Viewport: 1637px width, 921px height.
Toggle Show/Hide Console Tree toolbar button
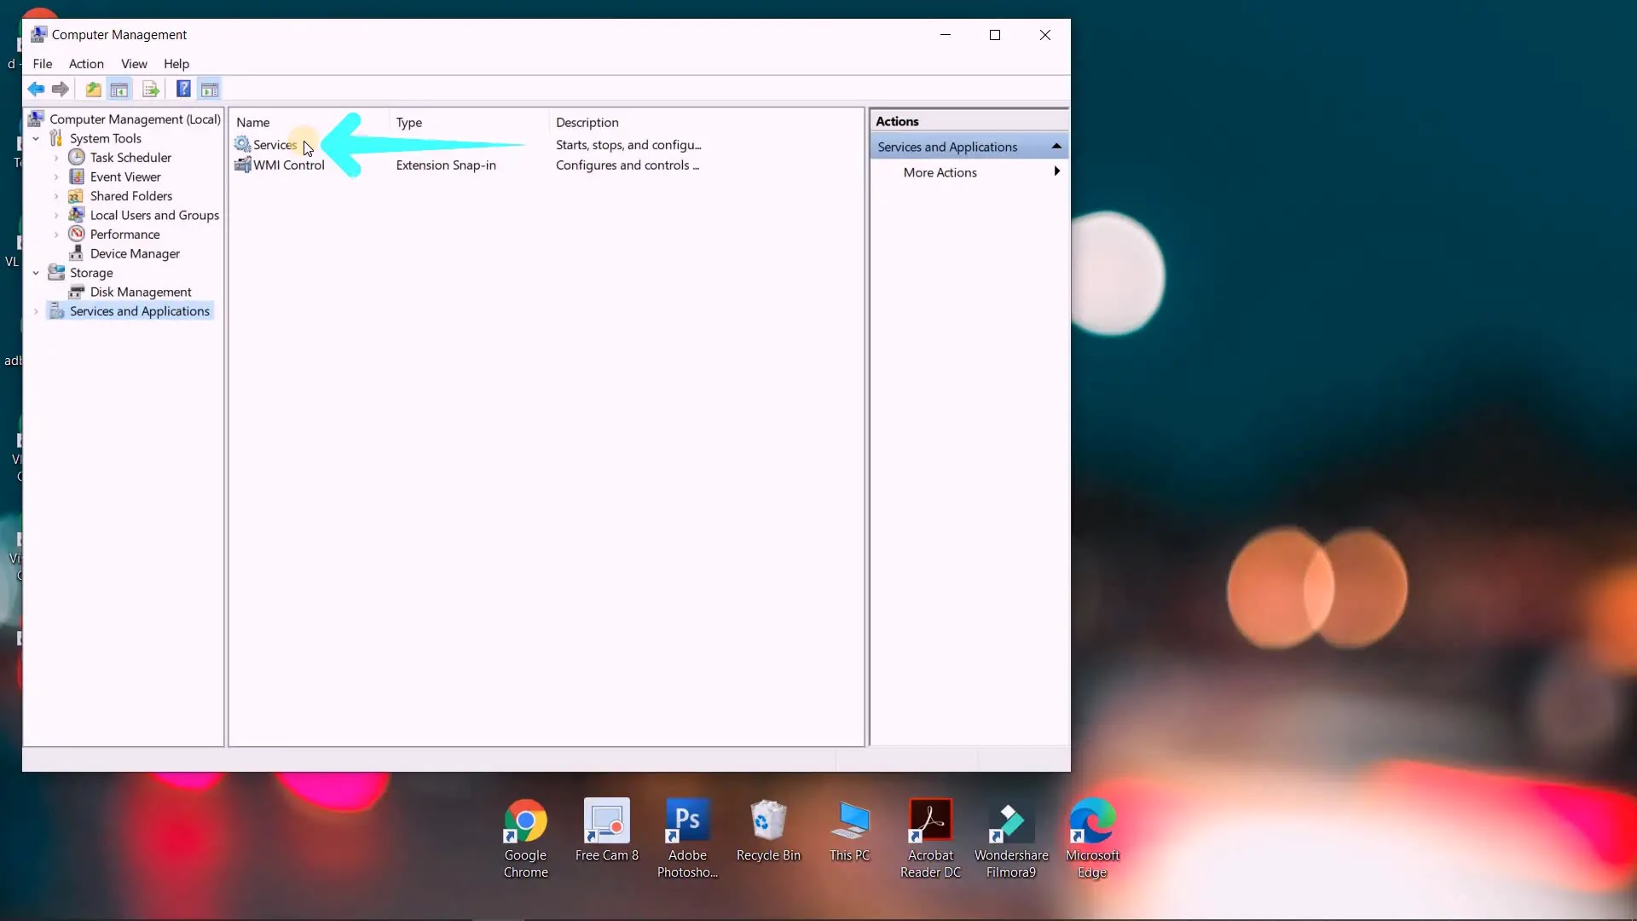119,89
